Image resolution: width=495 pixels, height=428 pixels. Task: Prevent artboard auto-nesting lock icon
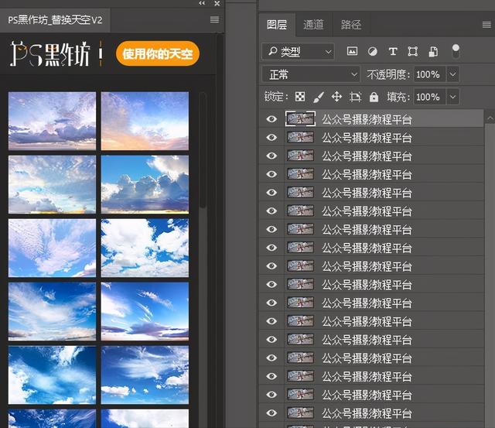click(355, 97)
